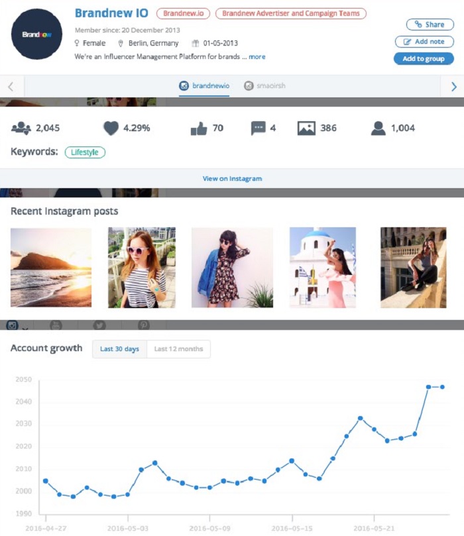Expand dropdown arrow beside Instagram icon
Screen dimensions: 464x536
25,329
